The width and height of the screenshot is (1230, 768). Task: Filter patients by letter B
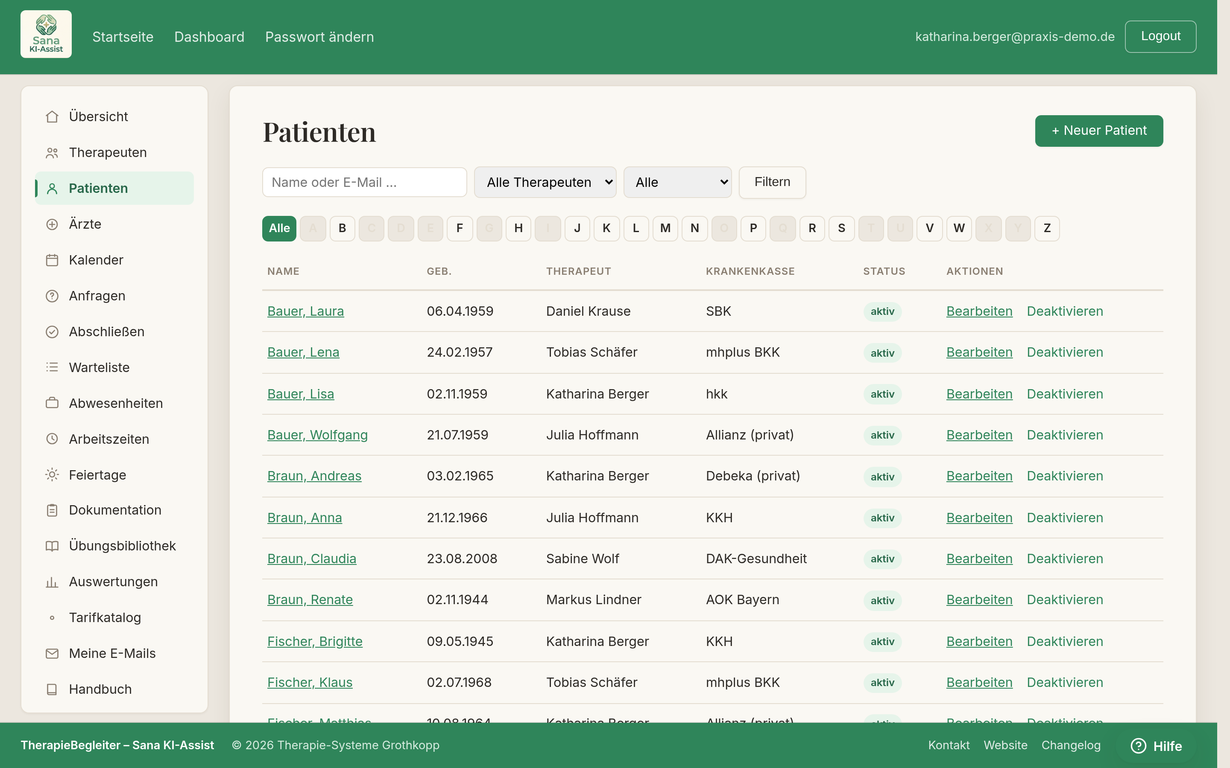tap(342, 228)
